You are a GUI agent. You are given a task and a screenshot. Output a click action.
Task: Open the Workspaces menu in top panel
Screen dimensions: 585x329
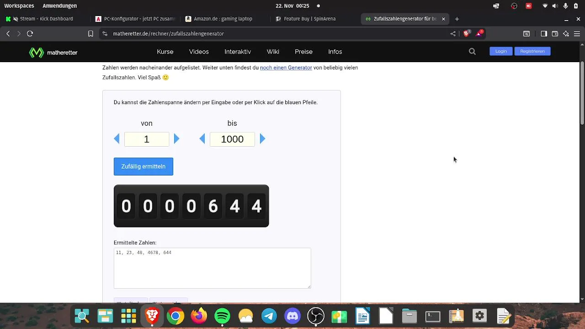click(19, 6)
